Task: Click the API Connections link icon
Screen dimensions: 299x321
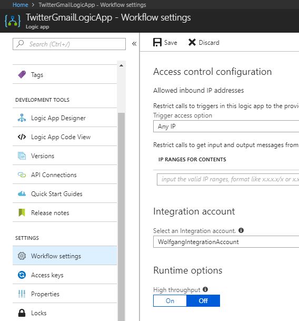Action: (22, 175)
